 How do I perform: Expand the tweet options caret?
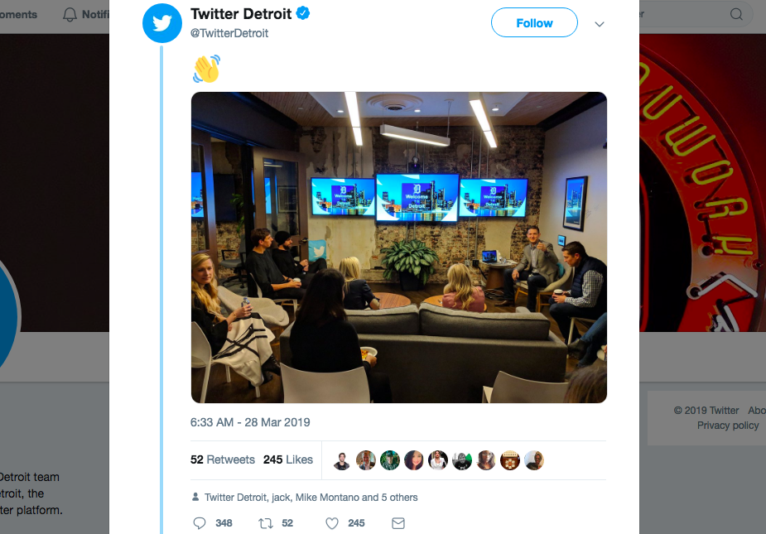pos(599,24)
